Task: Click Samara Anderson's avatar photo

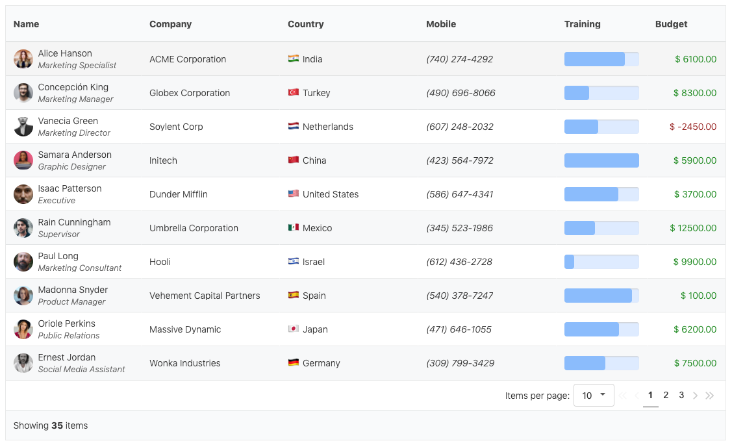Action: click(23, 160)
